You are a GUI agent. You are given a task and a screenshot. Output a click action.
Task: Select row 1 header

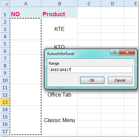5,13
